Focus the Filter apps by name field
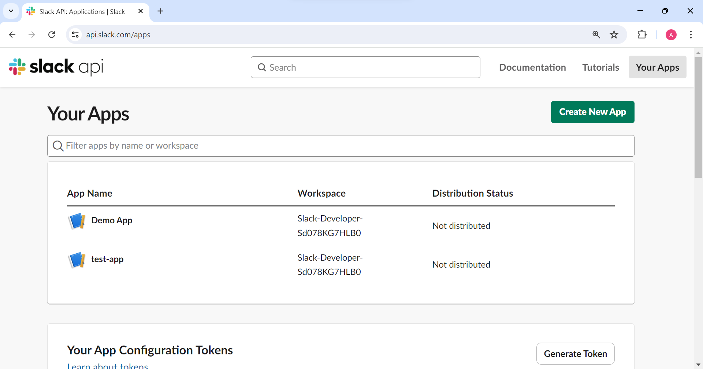This screenshot has height=369, width=703. point(341,146)
